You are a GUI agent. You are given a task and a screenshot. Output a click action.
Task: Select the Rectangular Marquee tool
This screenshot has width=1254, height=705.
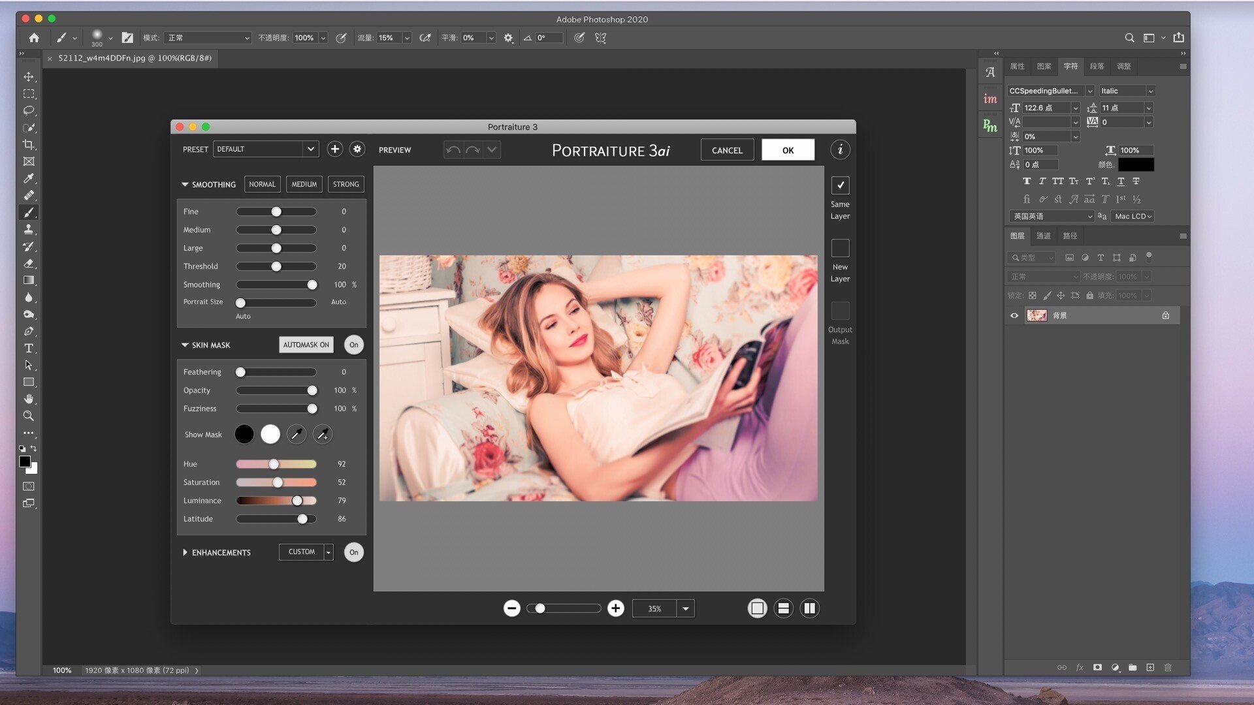29,94
